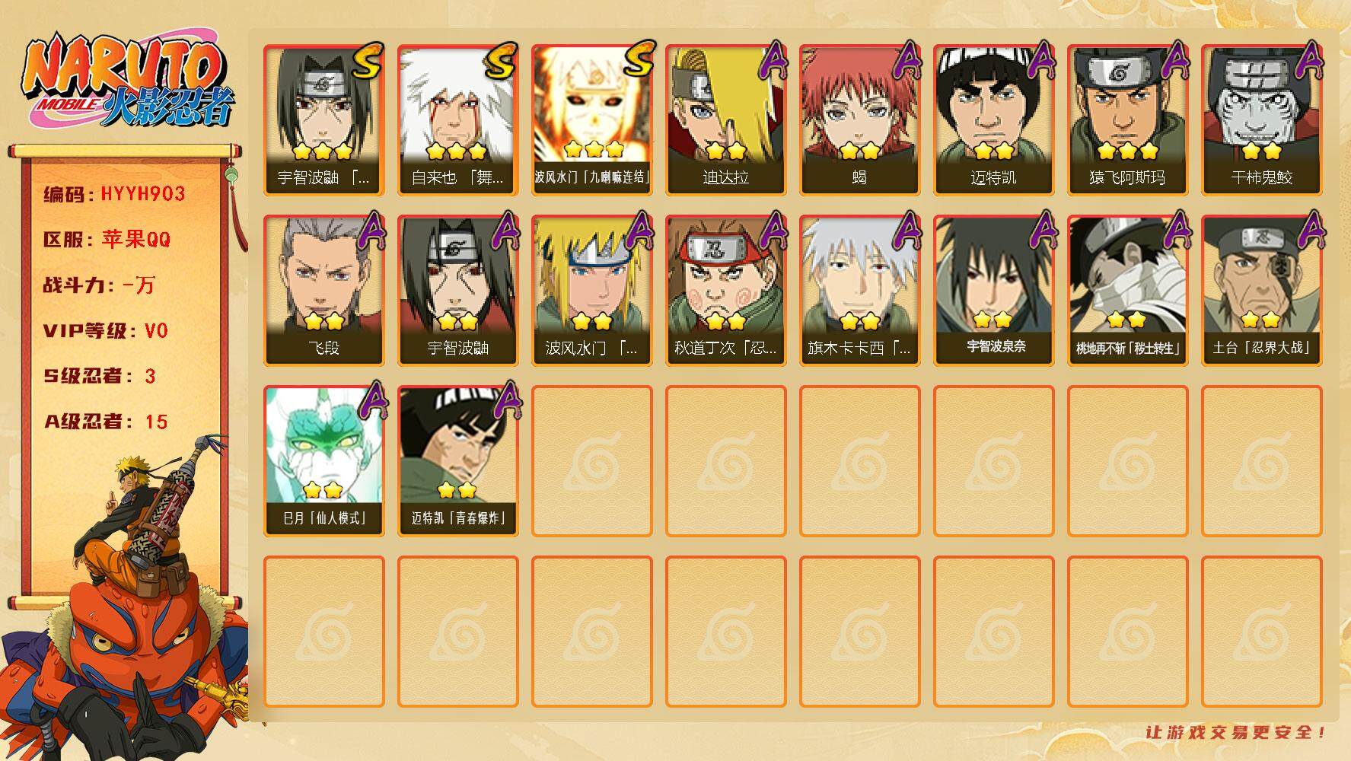Click the 迈特凯「青春爆炸」 card
The height and width of the screenshot is (761, 1351).
457,461
